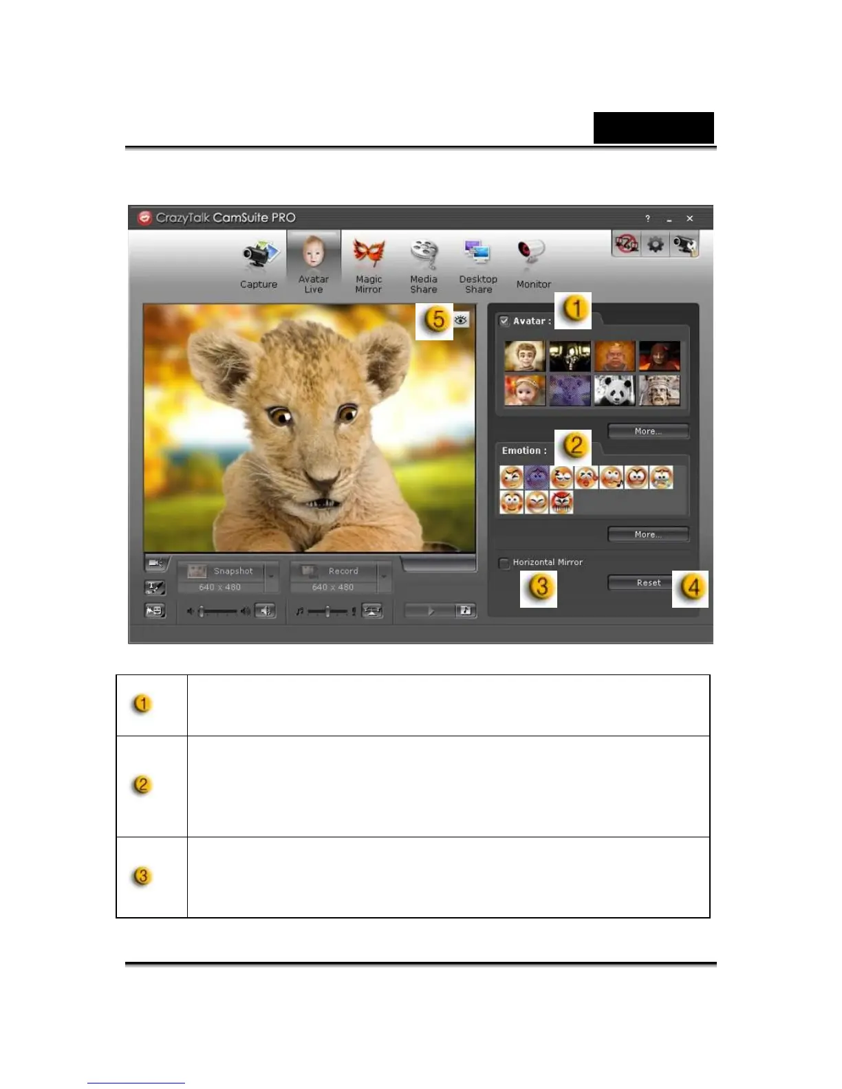This screenshot has height=1089, width=842.
Task: Click the Reset button
Action: pyautogui.click(x=648, y=582)
